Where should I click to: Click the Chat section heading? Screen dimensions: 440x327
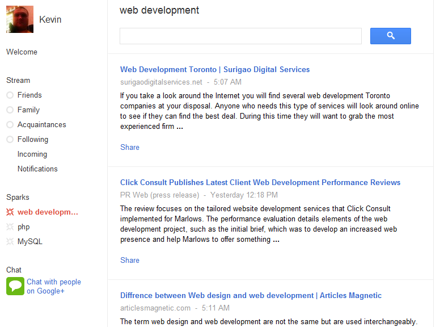click(x=14, y=270)
